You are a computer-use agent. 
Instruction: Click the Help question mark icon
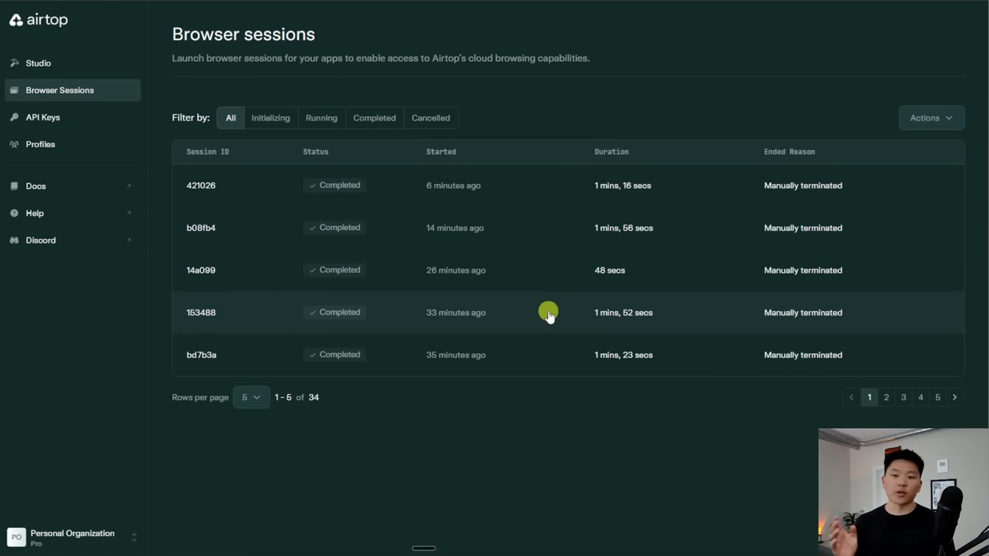click(x=14, y=213)
